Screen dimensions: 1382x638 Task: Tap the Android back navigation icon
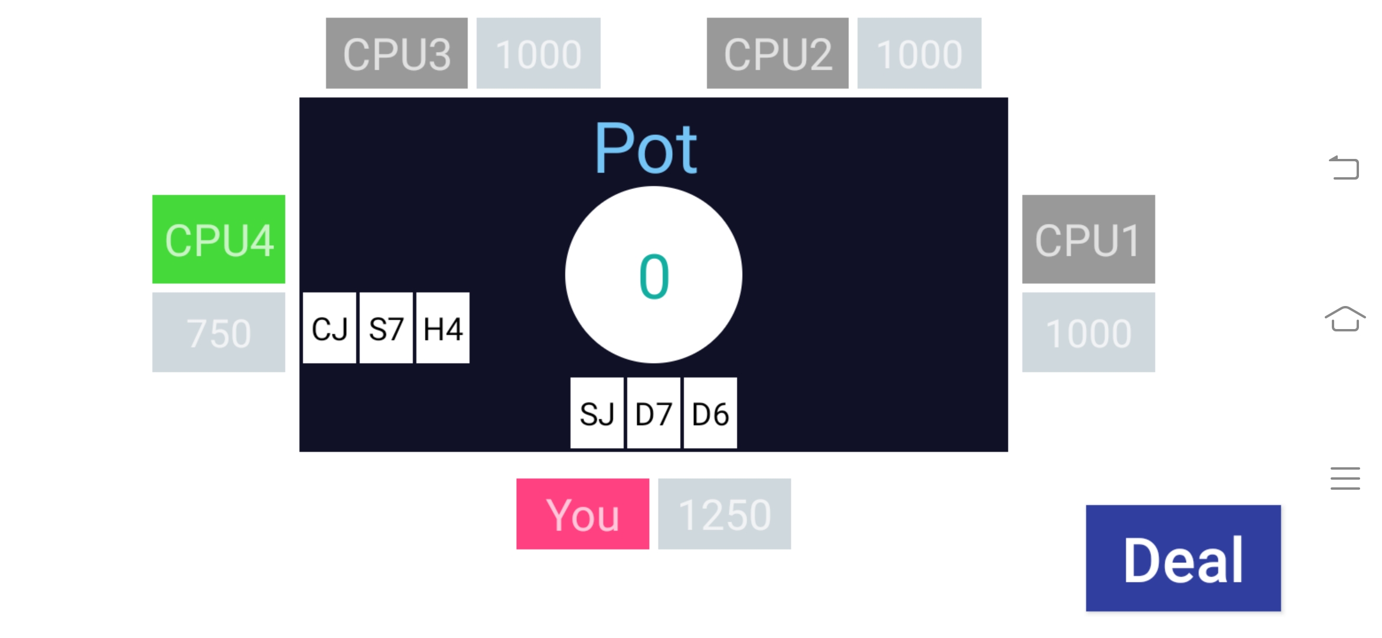(1344, 168)
